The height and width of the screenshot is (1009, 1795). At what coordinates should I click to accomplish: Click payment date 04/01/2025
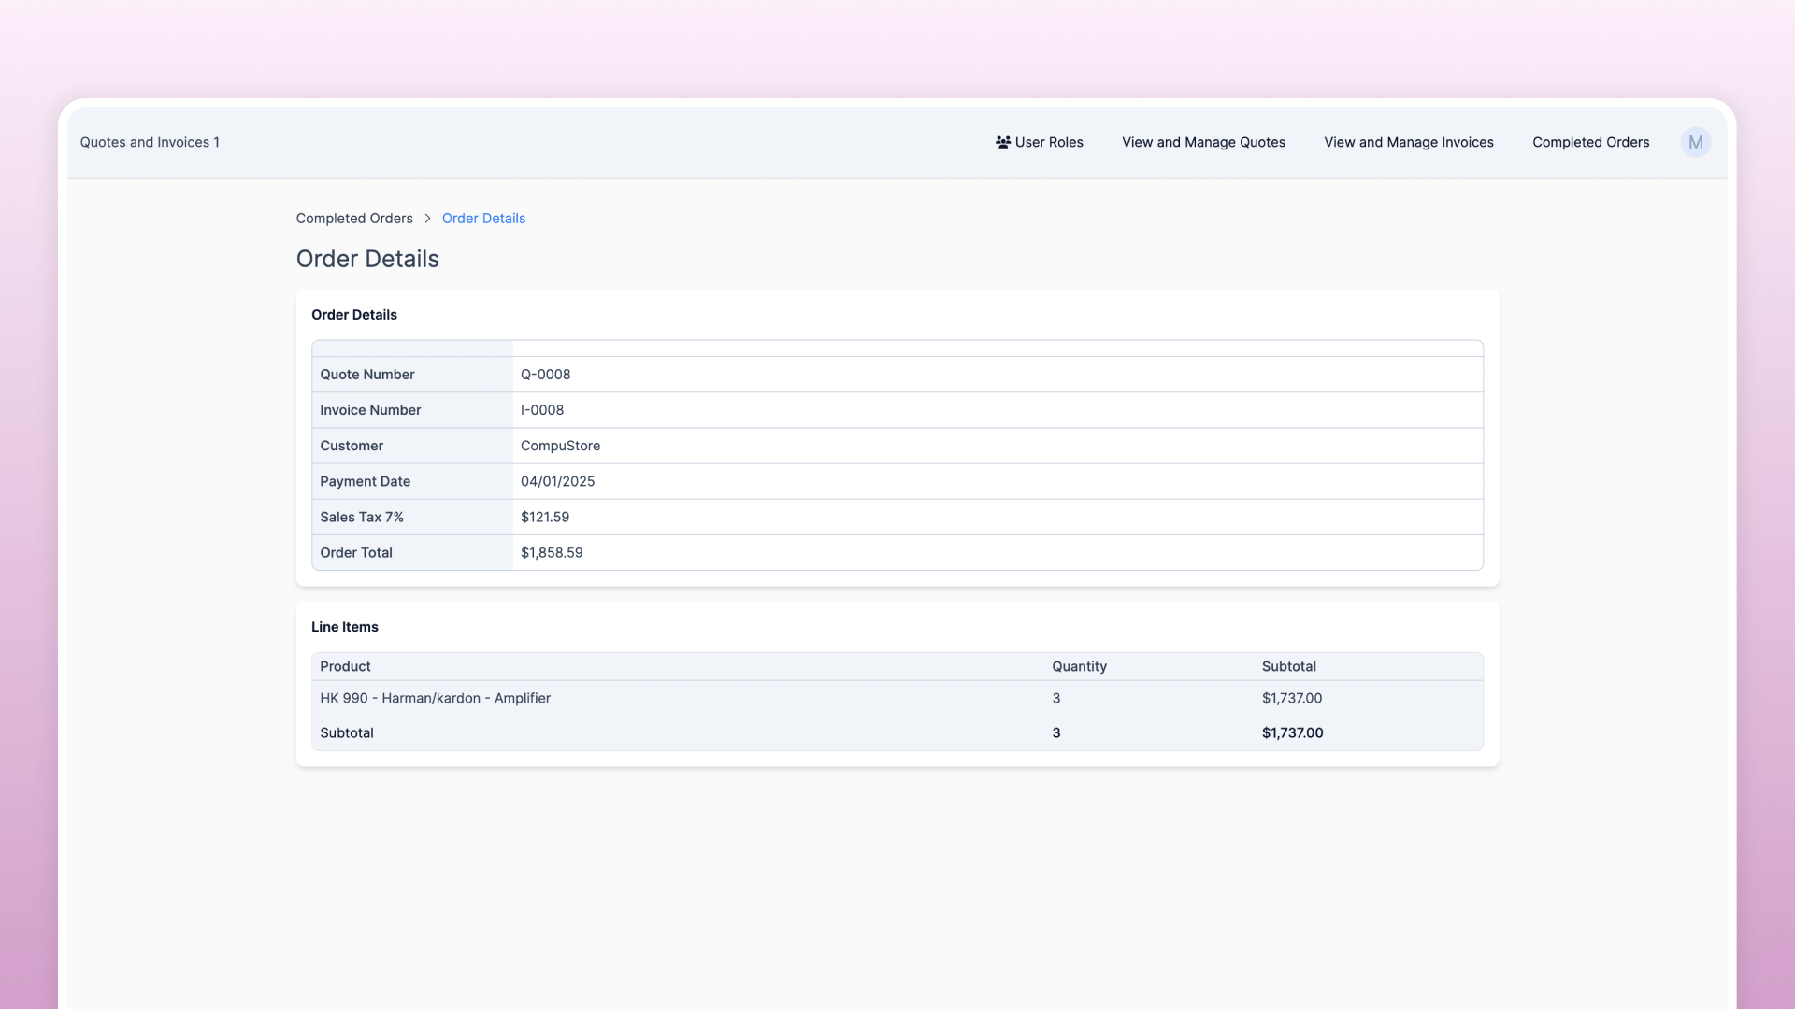557,481
